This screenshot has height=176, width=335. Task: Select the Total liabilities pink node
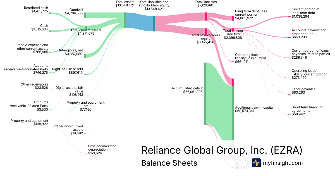pyautogui.click(x=206, y=16)
